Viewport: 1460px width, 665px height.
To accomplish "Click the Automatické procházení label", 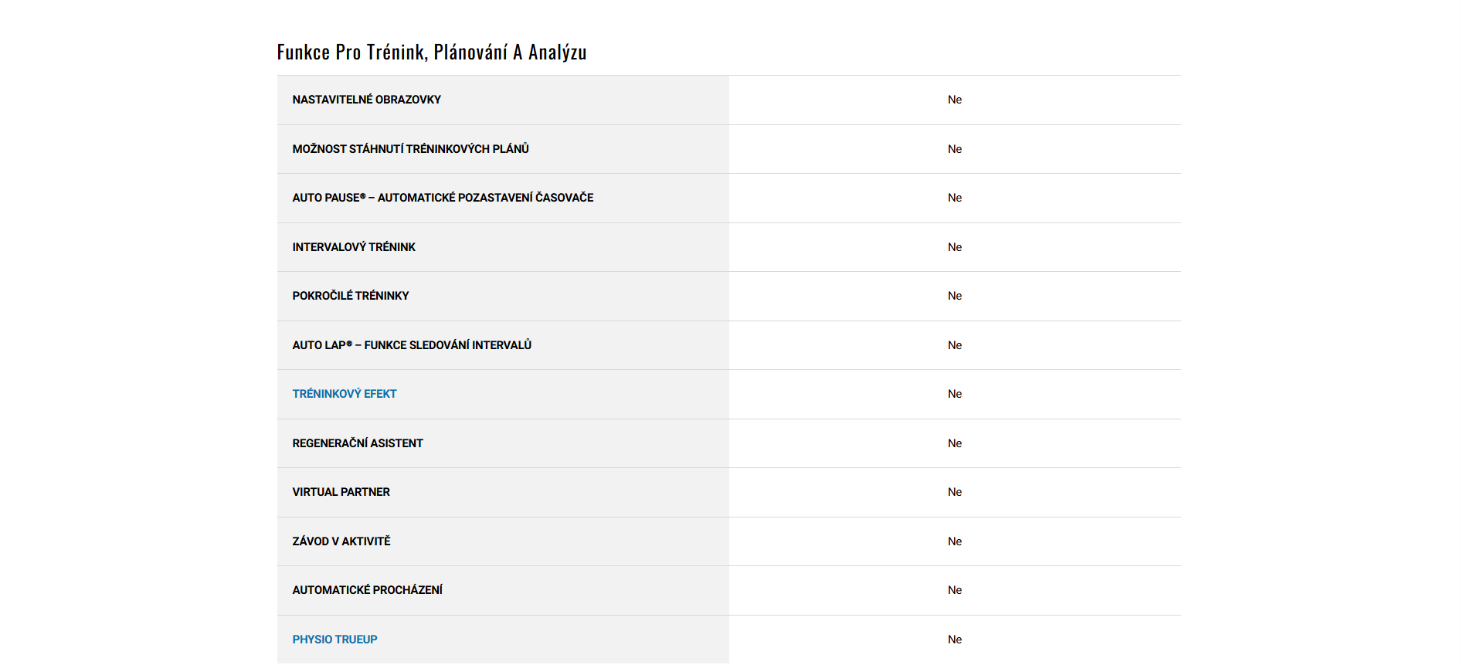I will click(x=367, y=590).
